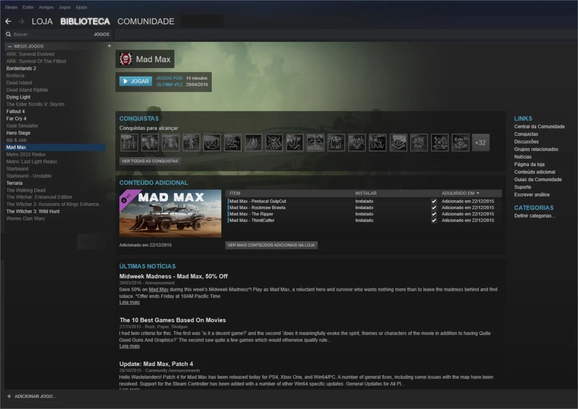Click the Mad Max DLC thumbnail image
The height and width of the screenshot is (409, 578).
(170, 214)
